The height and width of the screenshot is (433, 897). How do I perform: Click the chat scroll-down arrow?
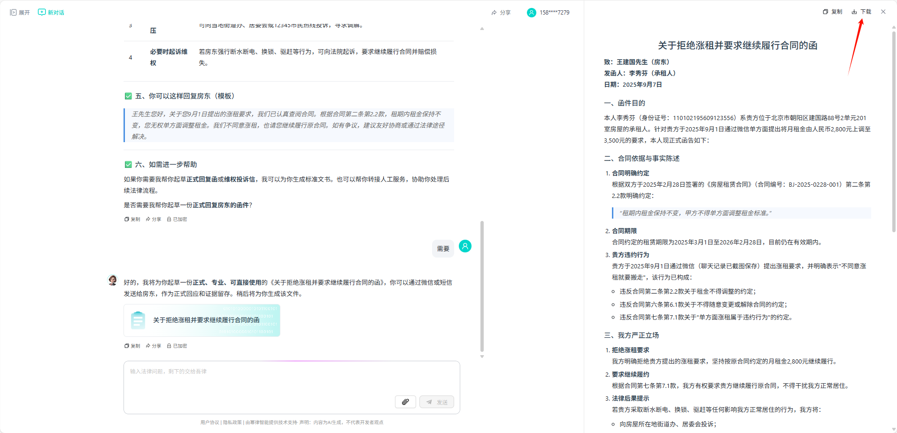pos(482,357)
